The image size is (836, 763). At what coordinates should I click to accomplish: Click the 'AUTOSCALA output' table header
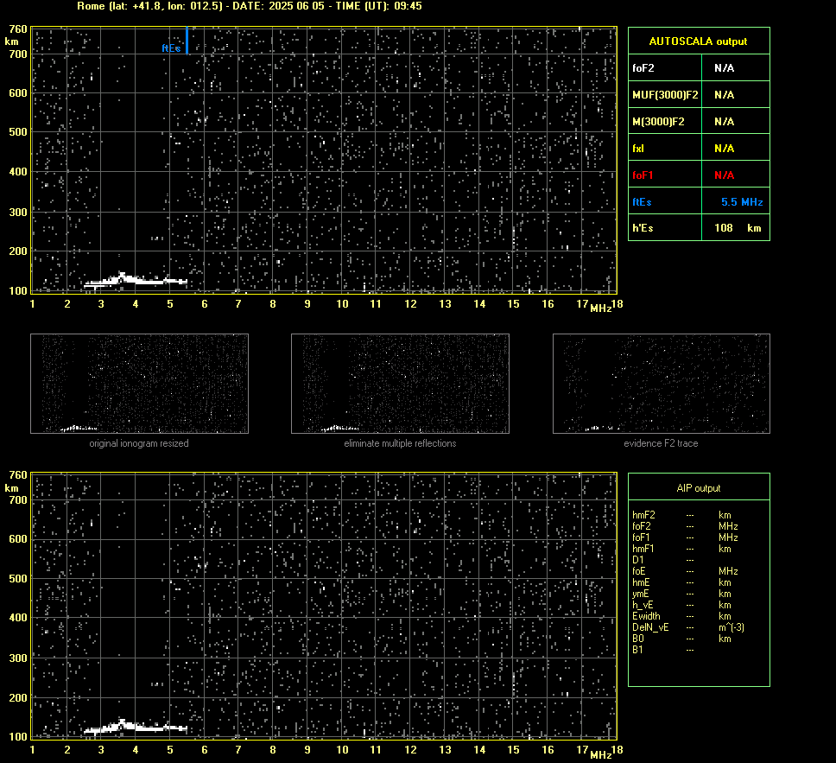699,41
